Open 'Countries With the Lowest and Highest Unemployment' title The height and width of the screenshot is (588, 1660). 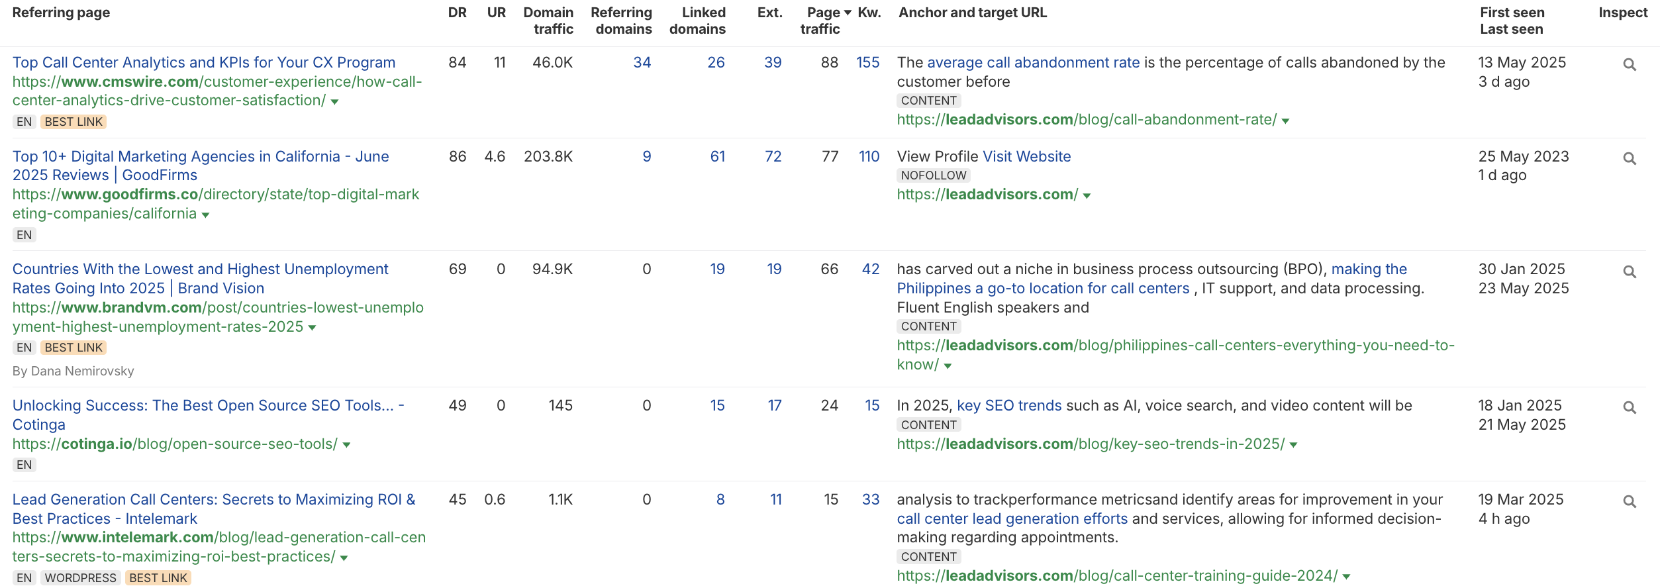(x=201, y=279)
